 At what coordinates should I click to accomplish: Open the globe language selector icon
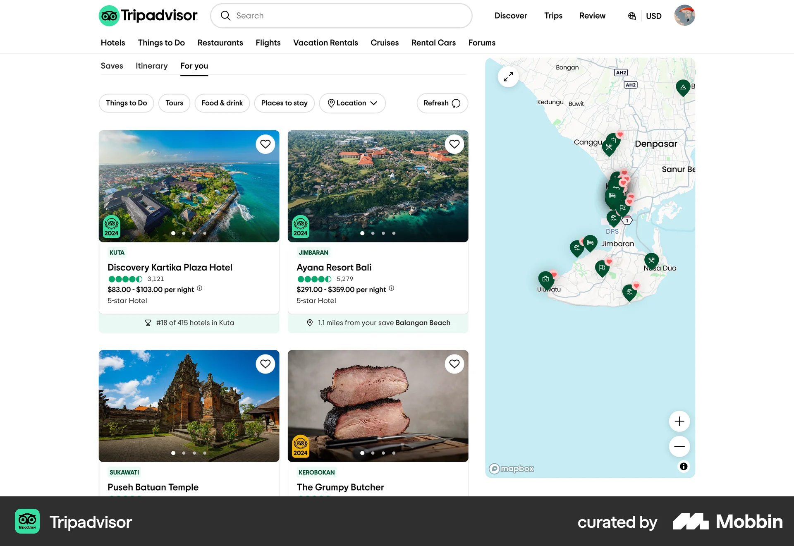point(631,16)
